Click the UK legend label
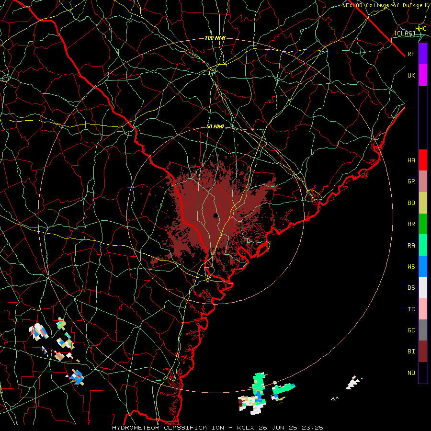 click(411, 76)
